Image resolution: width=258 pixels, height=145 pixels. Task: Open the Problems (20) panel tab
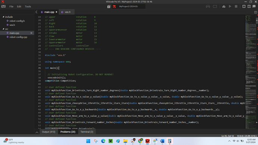pyautogui.click(x=68, y=132)
